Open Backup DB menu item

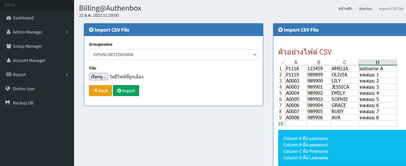23,103
